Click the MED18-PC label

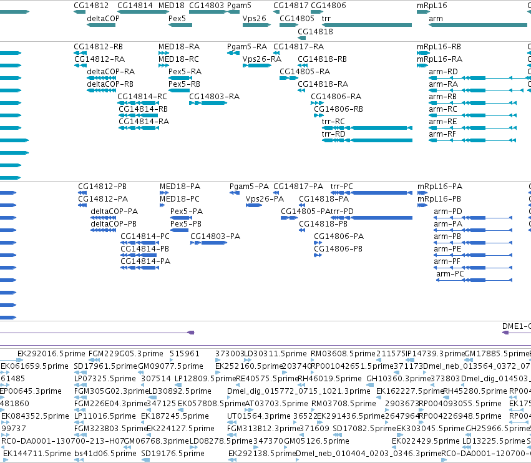[x=180, y=199]
